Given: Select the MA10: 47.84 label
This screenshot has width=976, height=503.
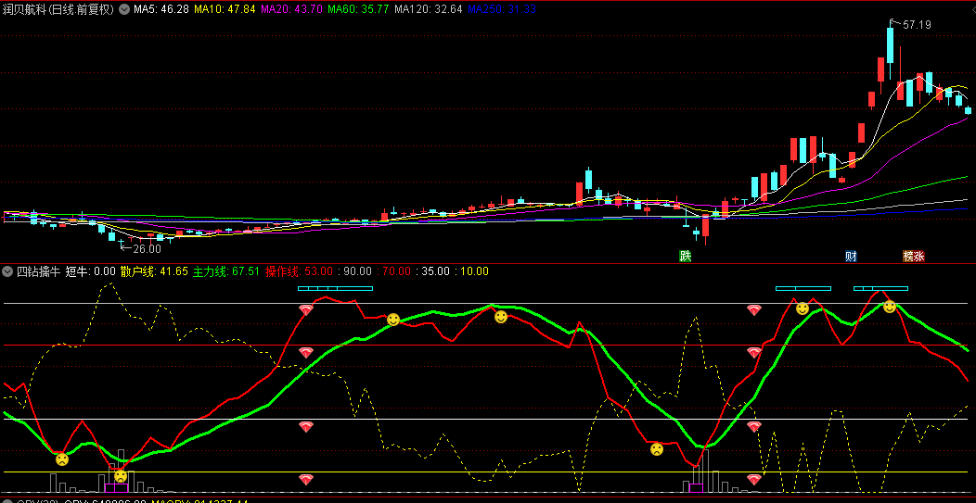Looking at the screenshot, I should point(225,9).
